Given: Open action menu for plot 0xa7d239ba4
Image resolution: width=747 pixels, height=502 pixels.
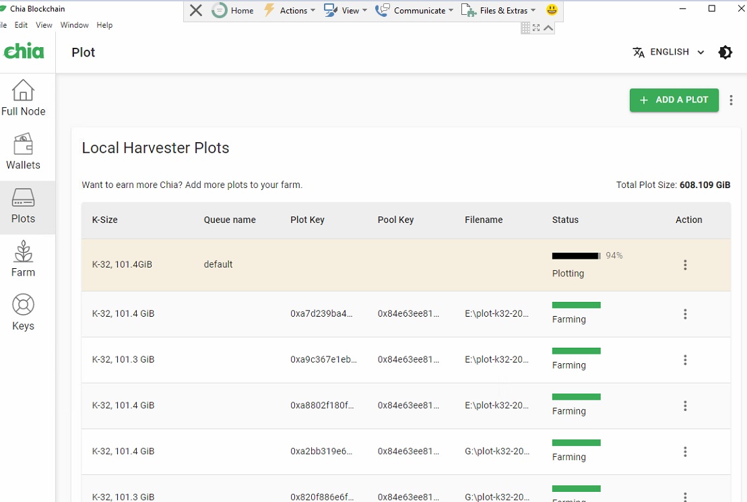Looking at the screenshot, I should point(685,314).
